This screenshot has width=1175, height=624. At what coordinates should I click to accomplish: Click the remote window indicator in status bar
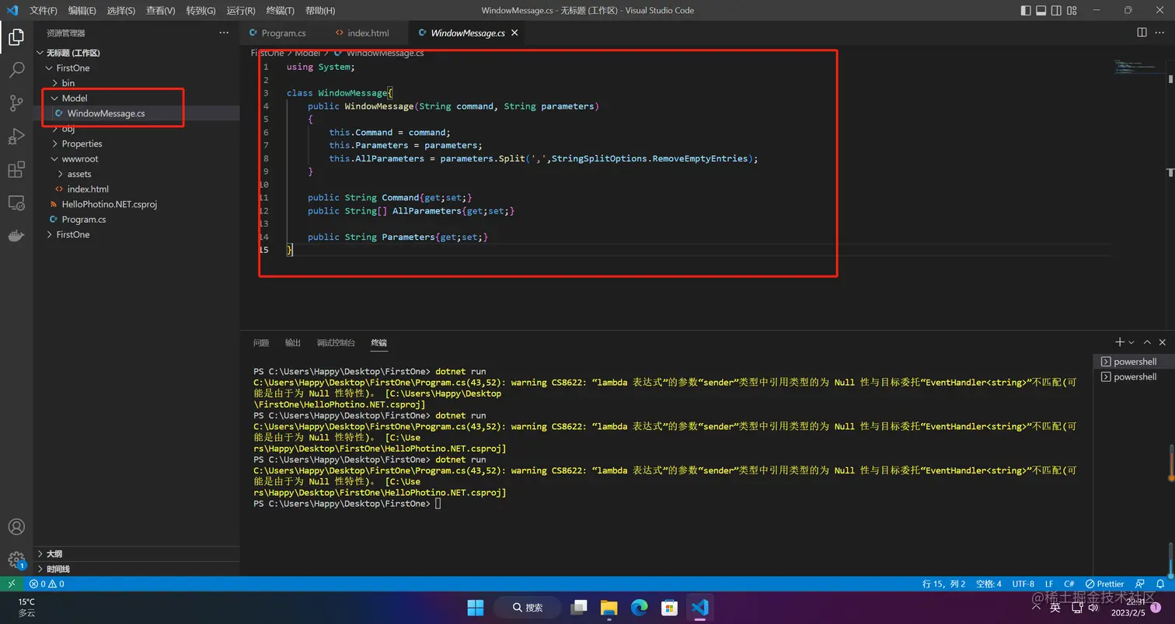(x=12, y=584)
